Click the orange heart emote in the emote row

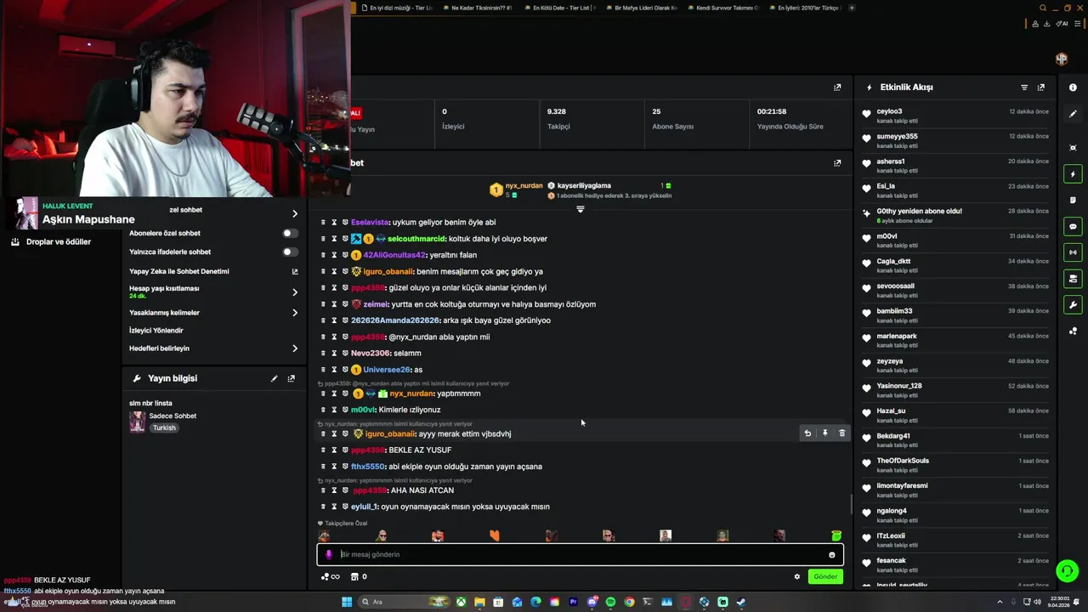tap(495, 536)
